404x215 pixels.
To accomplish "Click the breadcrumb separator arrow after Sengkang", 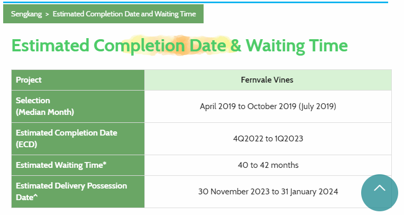I will (47, 14).
